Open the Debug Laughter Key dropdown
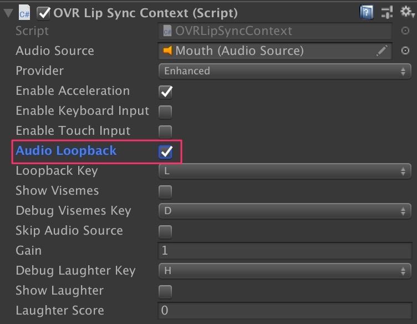The image size is (417, 324). (x=285, y=271)
